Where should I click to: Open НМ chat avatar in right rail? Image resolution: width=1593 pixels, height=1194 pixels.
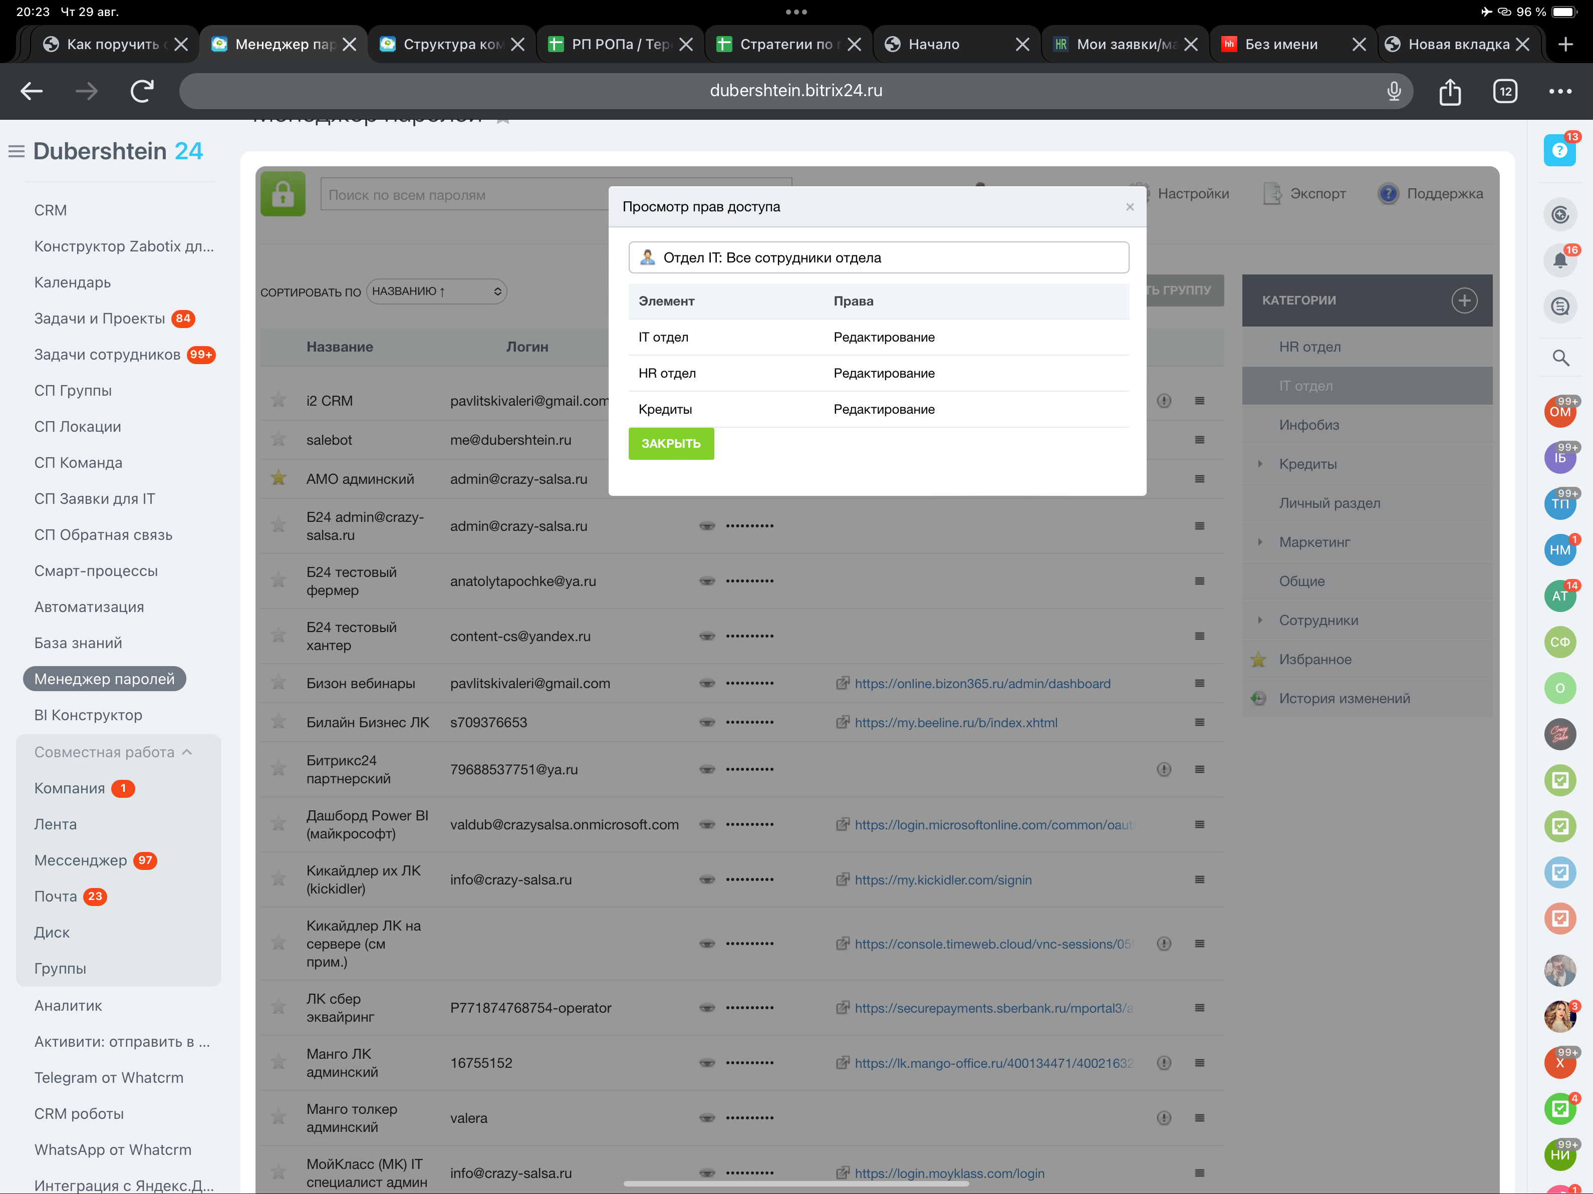point(1560,549)
